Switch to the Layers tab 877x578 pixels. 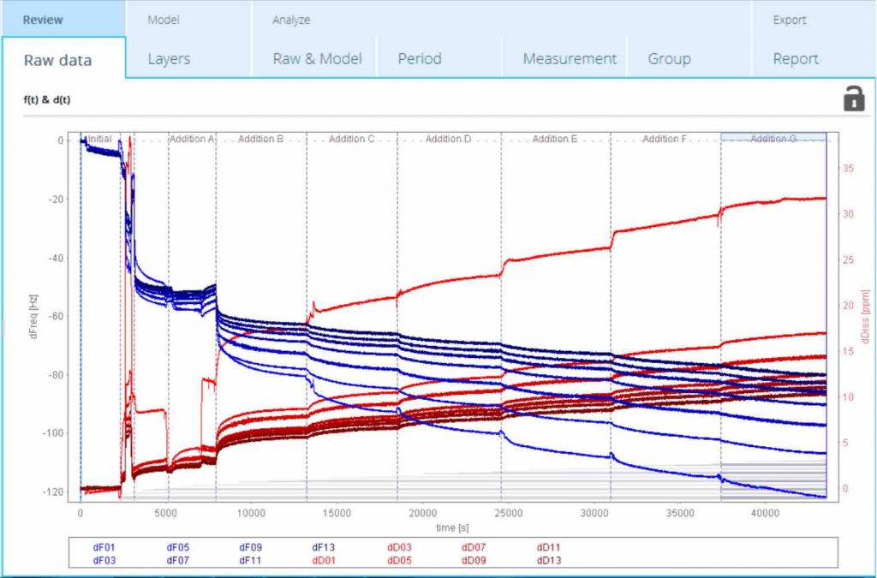[x=169, y=59]
